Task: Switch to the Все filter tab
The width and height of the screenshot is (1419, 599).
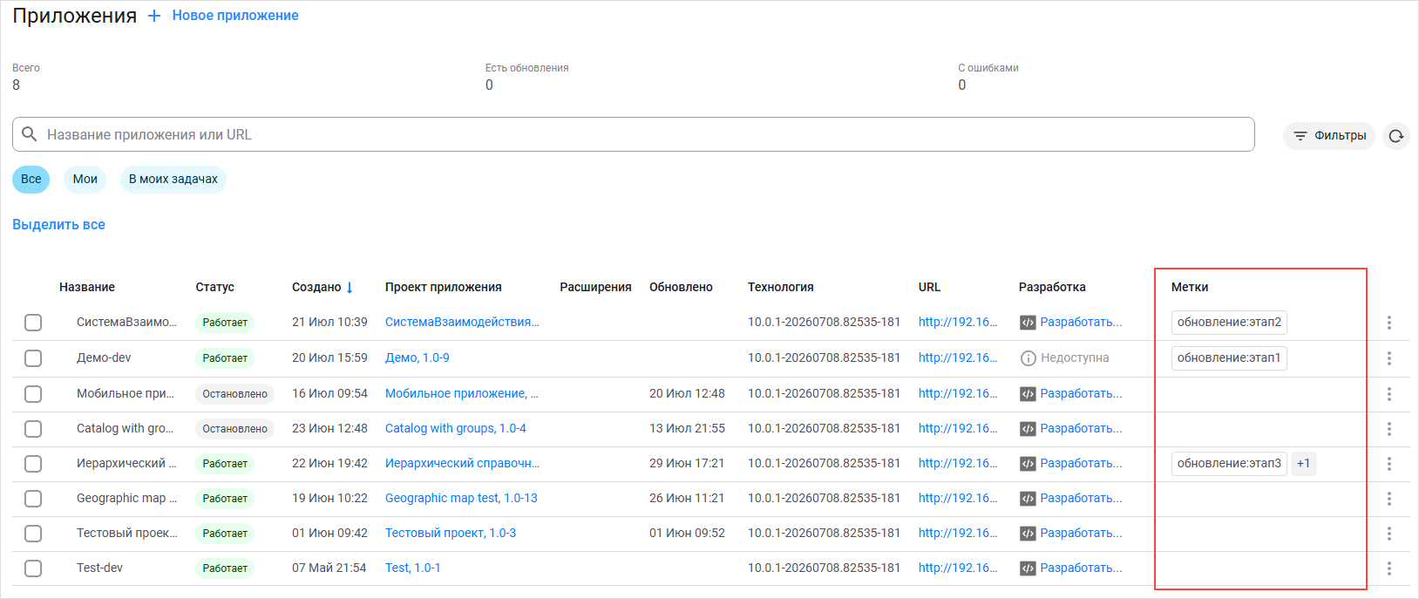Action: (31, 179)
